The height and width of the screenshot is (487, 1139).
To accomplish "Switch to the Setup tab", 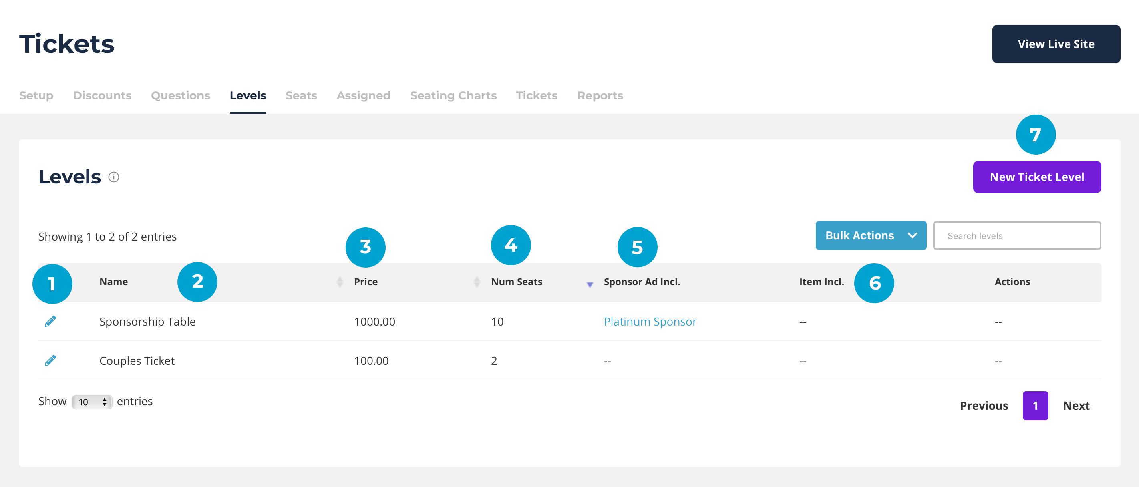I will point(36,96).
